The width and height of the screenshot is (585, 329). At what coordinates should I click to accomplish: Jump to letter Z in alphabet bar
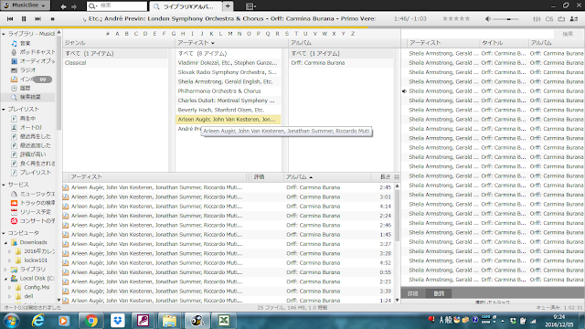(x=353, y=34)
